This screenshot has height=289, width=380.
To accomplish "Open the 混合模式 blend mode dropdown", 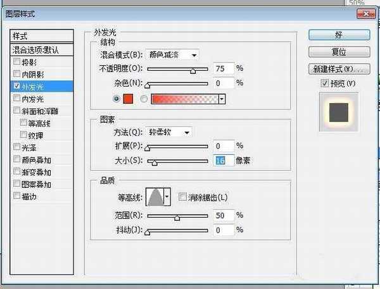I will 172,55.
